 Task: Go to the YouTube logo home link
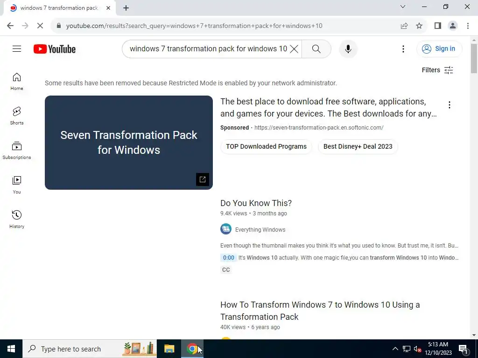pyautogui.click(x=55, y=49)
